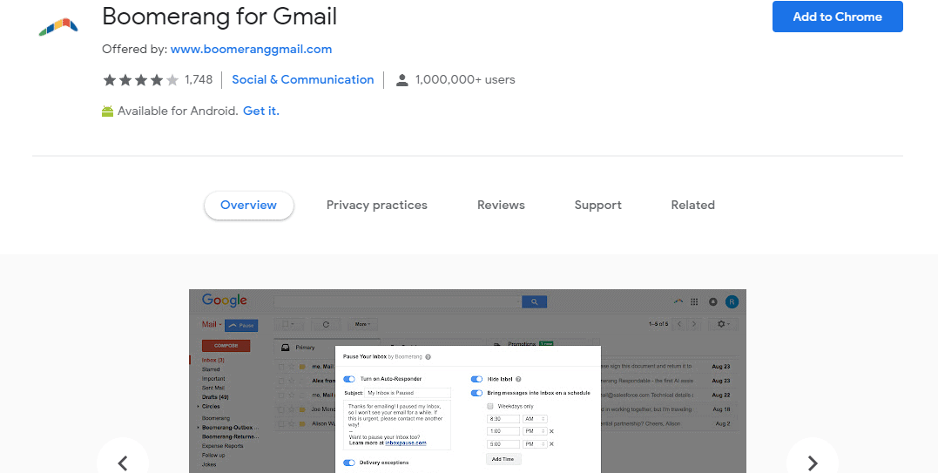Click the user silhouette icon near user count

402,80
